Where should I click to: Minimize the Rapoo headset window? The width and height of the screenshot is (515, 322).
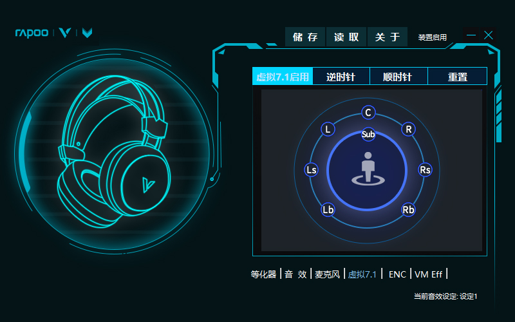click(x=471, y=35)
